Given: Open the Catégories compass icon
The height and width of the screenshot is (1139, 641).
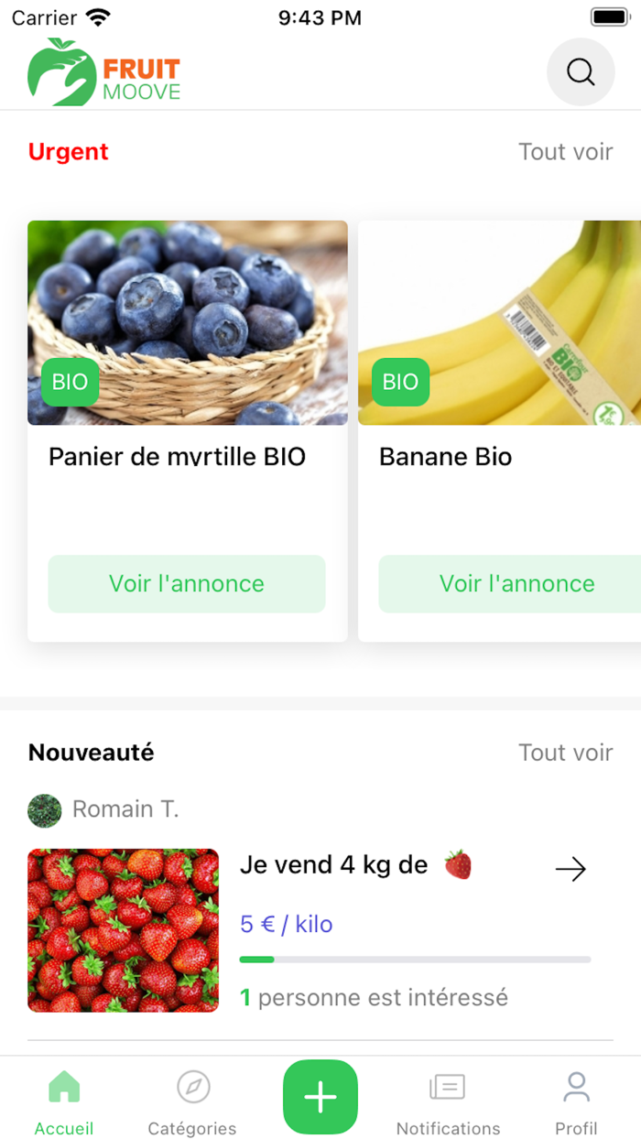Looking at the screenshot, I should point(191,1086).
